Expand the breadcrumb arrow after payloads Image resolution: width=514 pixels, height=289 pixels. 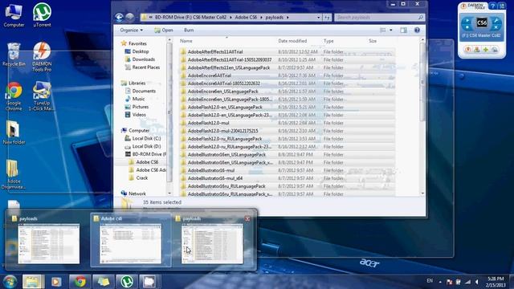pos(288,18)
